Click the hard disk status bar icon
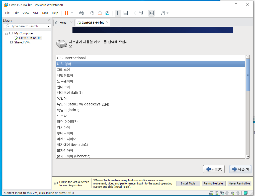This screenshot has width=255, height=196. (x=211, y=193)
